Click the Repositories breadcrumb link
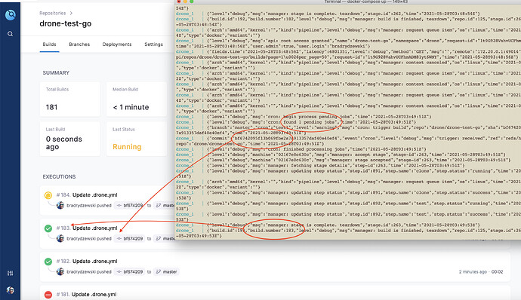 coord(53,14)
